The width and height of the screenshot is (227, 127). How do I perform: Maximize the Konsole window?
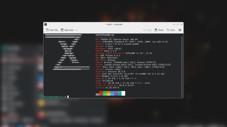coord(178,24)
